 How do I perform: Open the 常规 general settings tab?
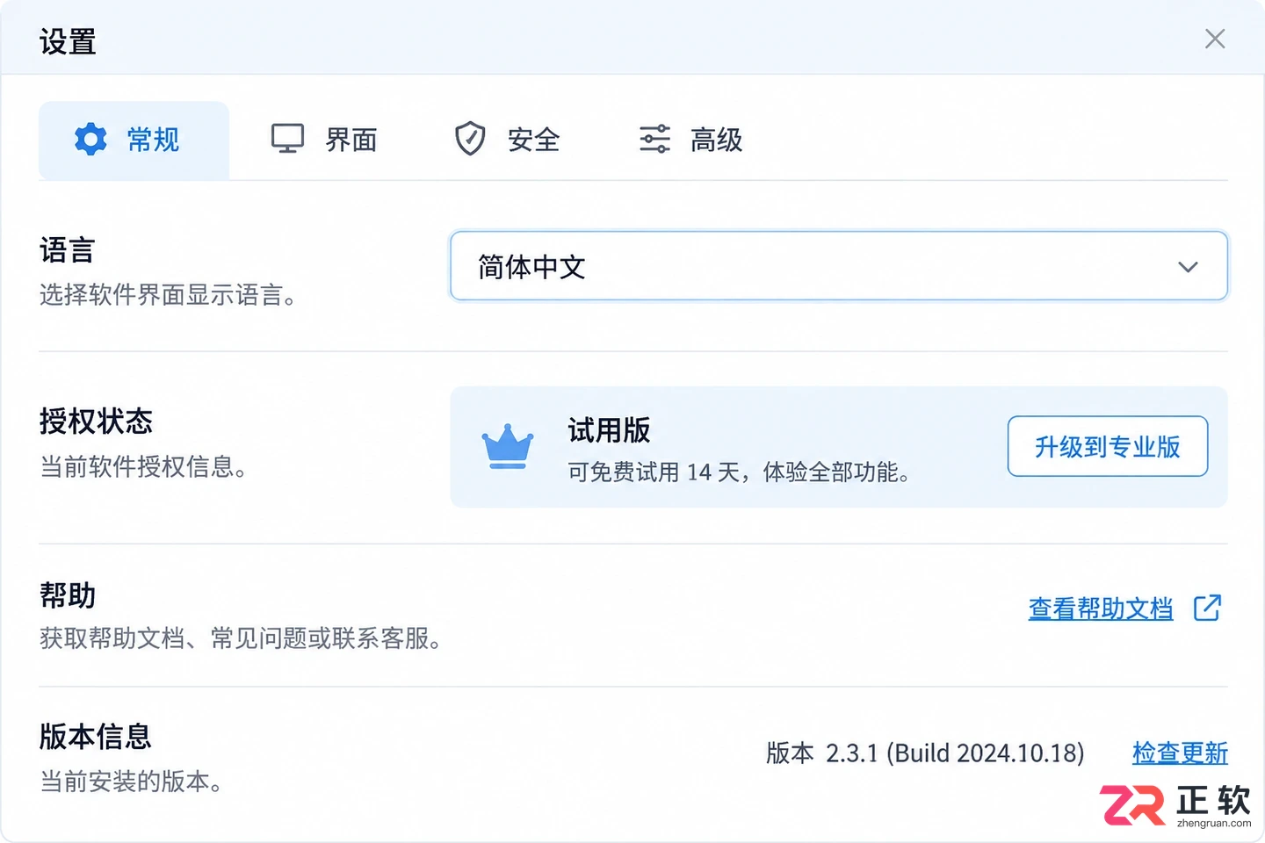pyautogui.click(x=134, y=140)
